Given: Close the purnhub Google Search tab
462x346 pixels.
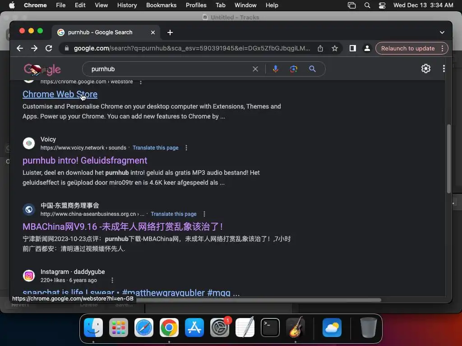Looking at the screenshot, I should (x=152, y=32).
